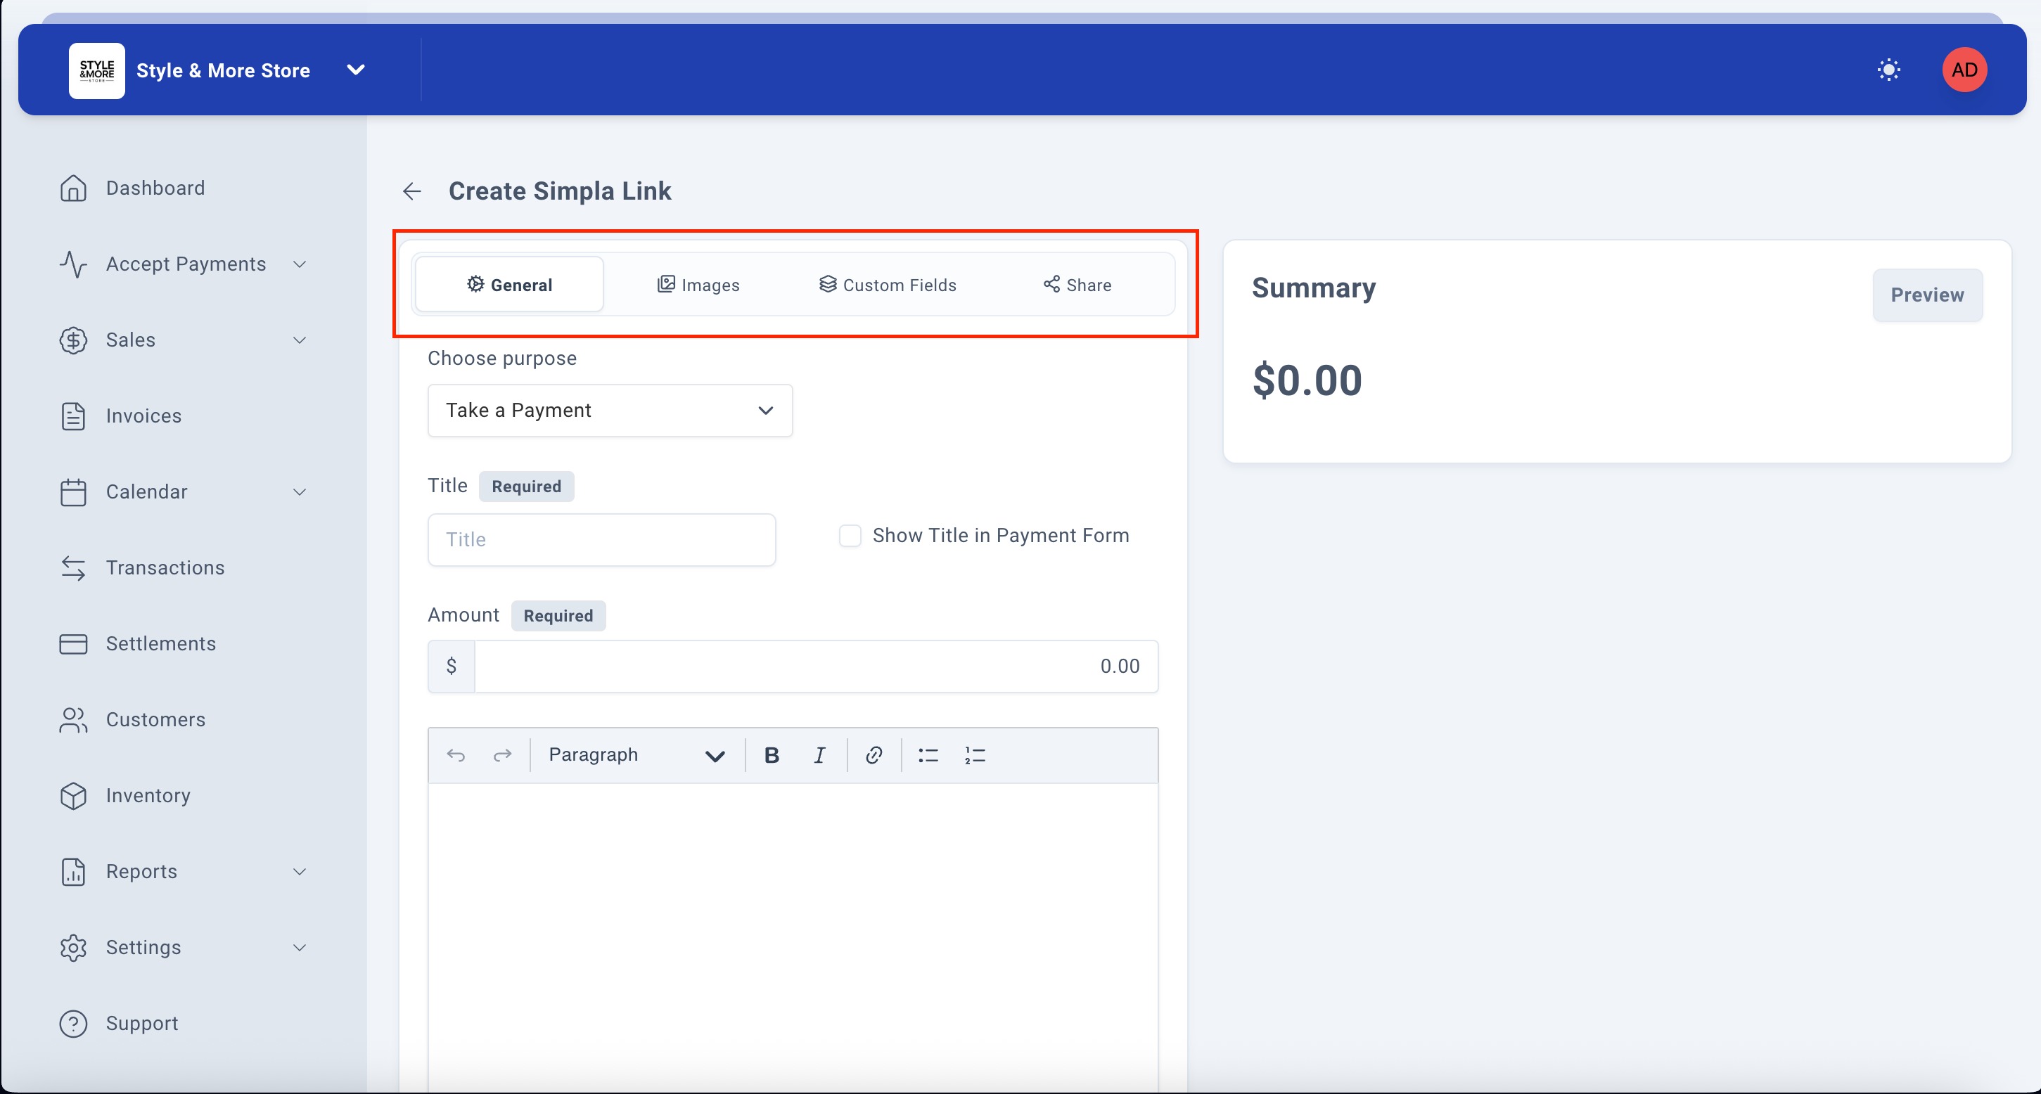Insert a link using the link icon
This screenshot has width=2041, height=1094.
pyautogui.click(x=873, y=755)
